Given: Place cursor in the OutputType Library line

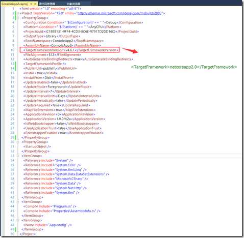Looking at the screenshot, I should click(x=52, y=36).
